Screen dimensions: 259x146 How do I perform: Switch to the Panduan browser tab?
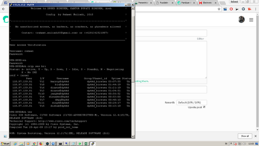pos(186,3)
